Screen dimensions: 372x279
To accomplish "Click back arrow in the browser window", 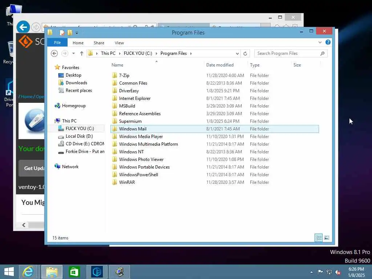I will 23,27.
